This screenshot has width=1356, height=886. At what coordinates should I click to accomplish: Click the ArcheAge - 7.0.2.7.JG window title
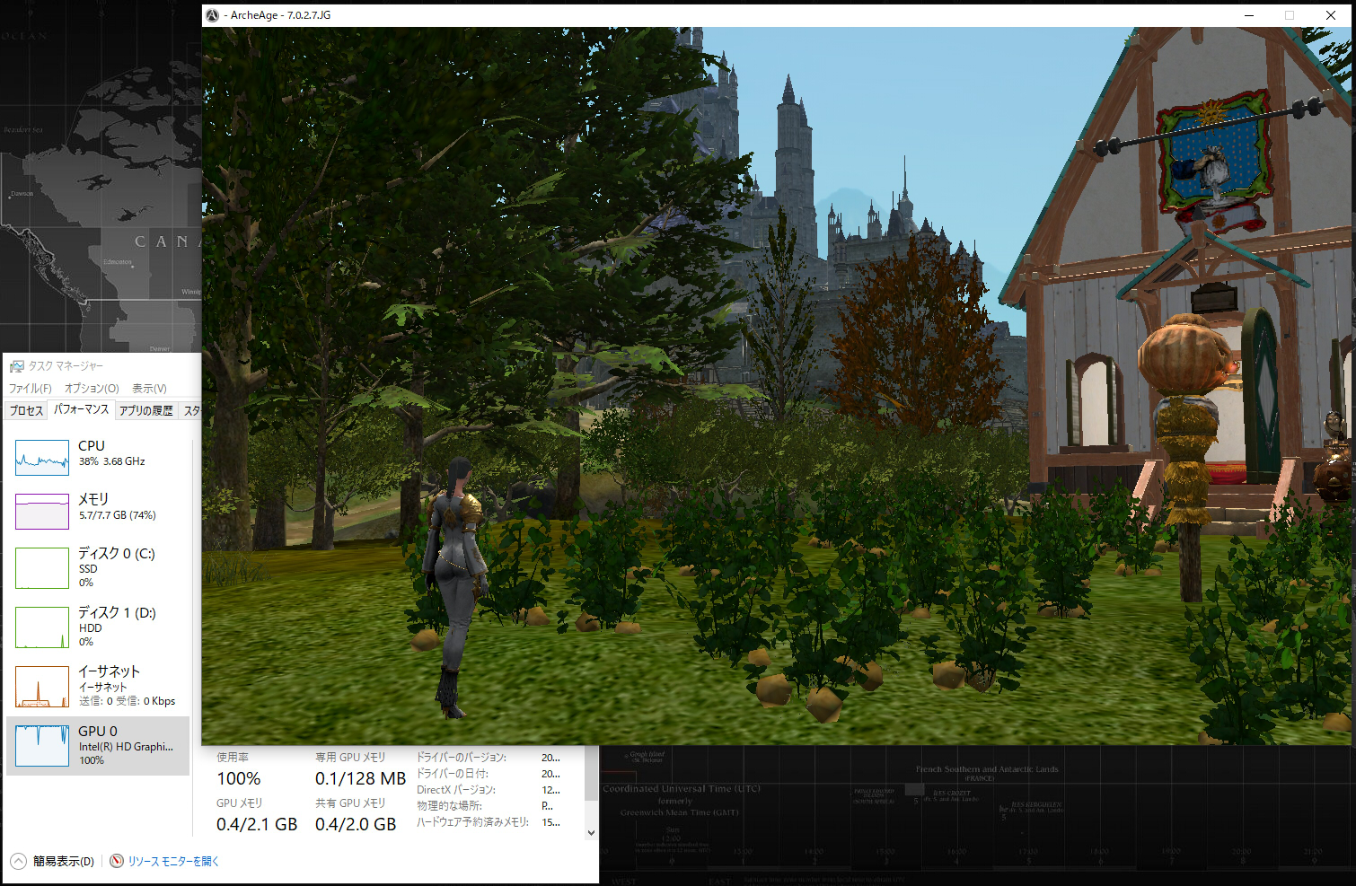pyautogui.click(x=277, y=15)
